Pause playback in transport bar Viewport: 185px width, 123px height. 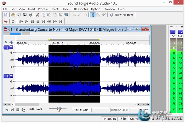coord(32,21)
